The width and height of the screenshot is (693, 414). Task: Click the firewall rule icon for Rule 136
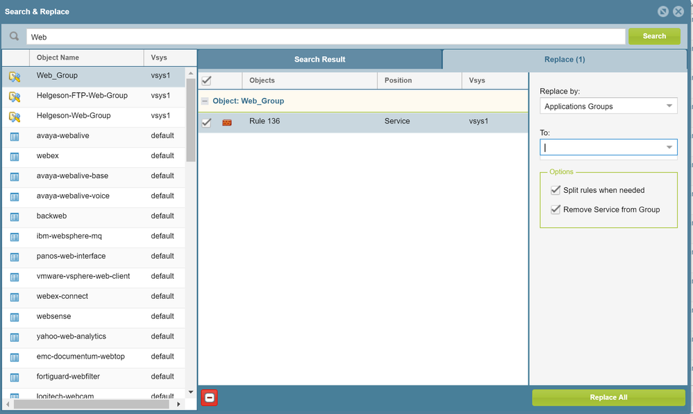point(227,122)
